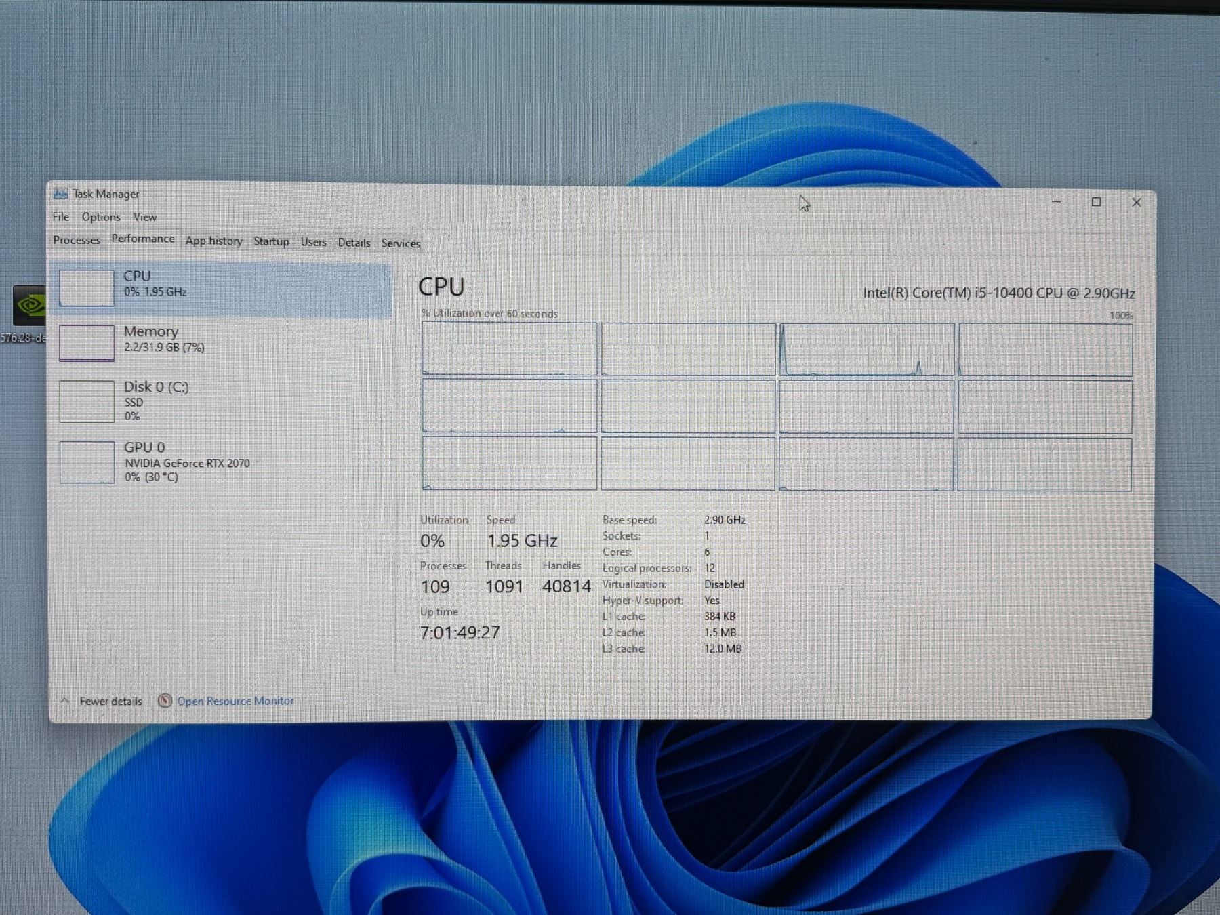Open the View menu
The width and height of the screenshot is (1220, 915).
click(x=144, y=218)
